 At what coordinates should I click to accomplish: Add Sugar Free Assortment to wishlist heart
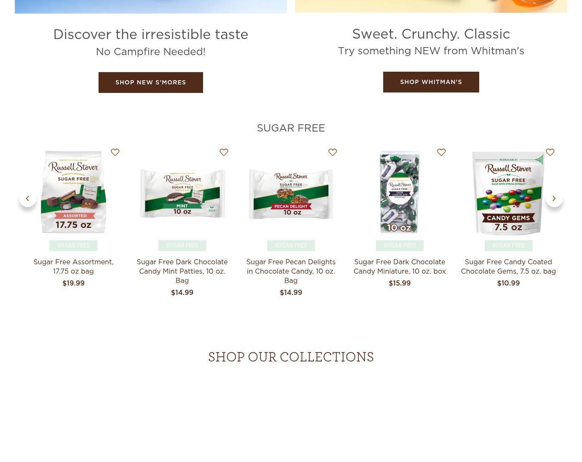[x=115, y=152]
